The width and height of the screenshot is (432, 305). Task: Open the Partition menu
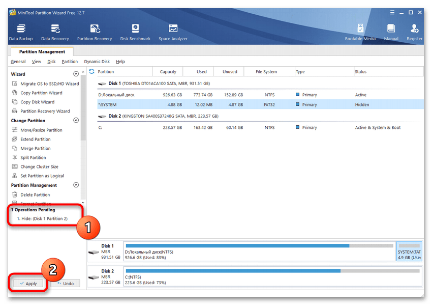point(70,62)
